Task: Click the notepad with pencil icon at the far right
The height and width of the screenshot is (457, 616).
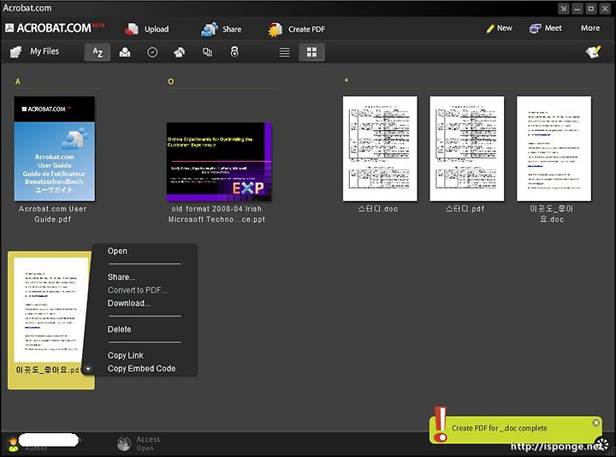Action: point(593,51)
